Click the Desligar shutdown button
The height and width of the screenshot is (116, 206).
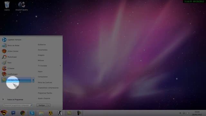coord(42,105)
